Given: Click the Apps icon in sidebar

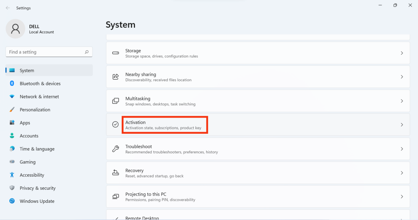Looking at the screenshot, I should [12, 123].
